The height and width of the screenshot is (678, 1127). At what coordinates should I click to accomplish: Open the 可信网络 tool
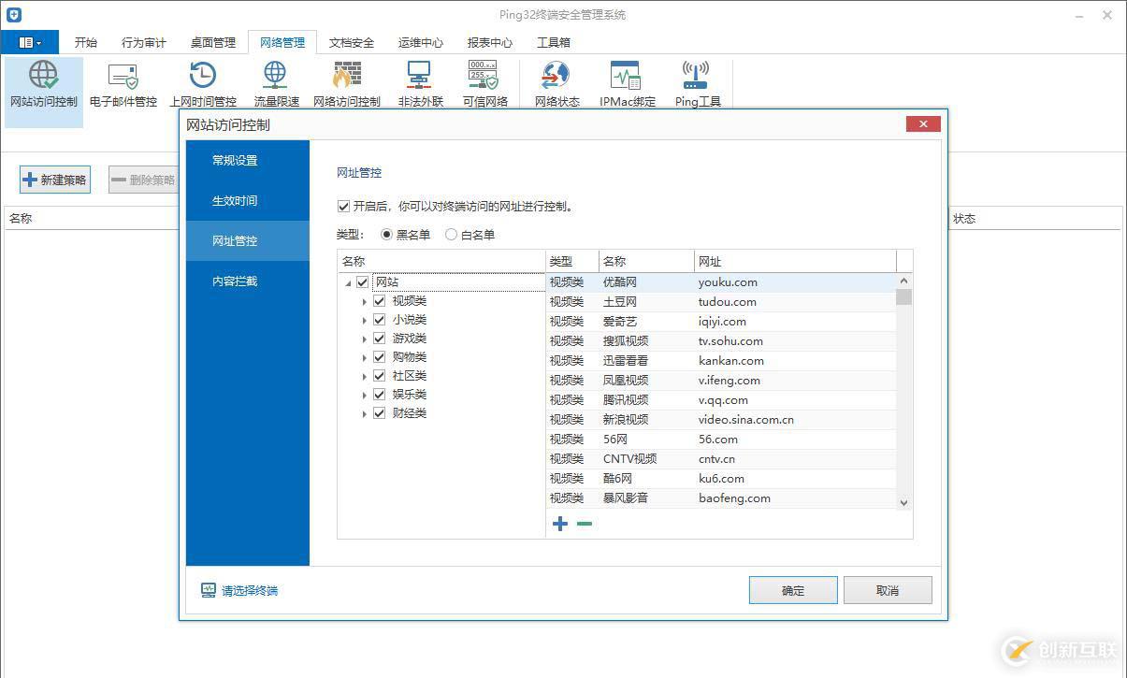pos(484,85)
